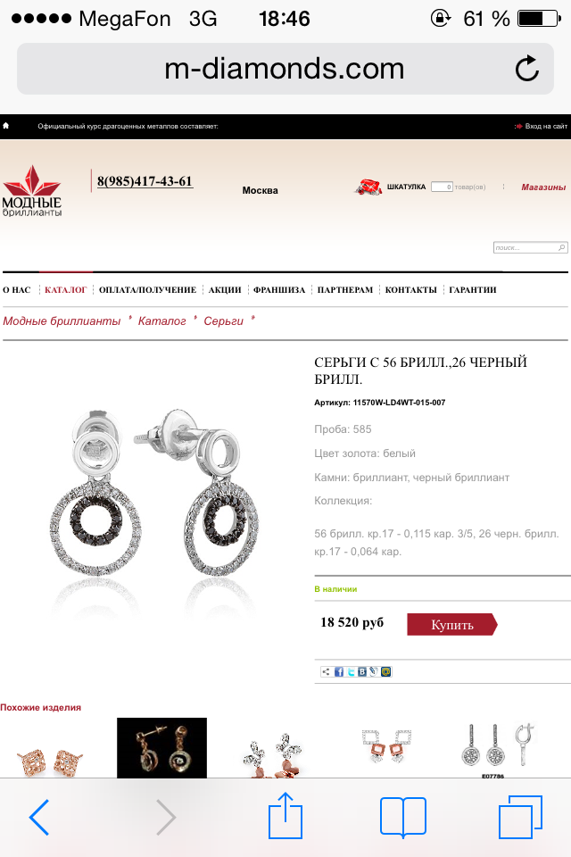Open the Магазины link
The height and width of the screenshot is (857, 571).
tap(543, 187)
